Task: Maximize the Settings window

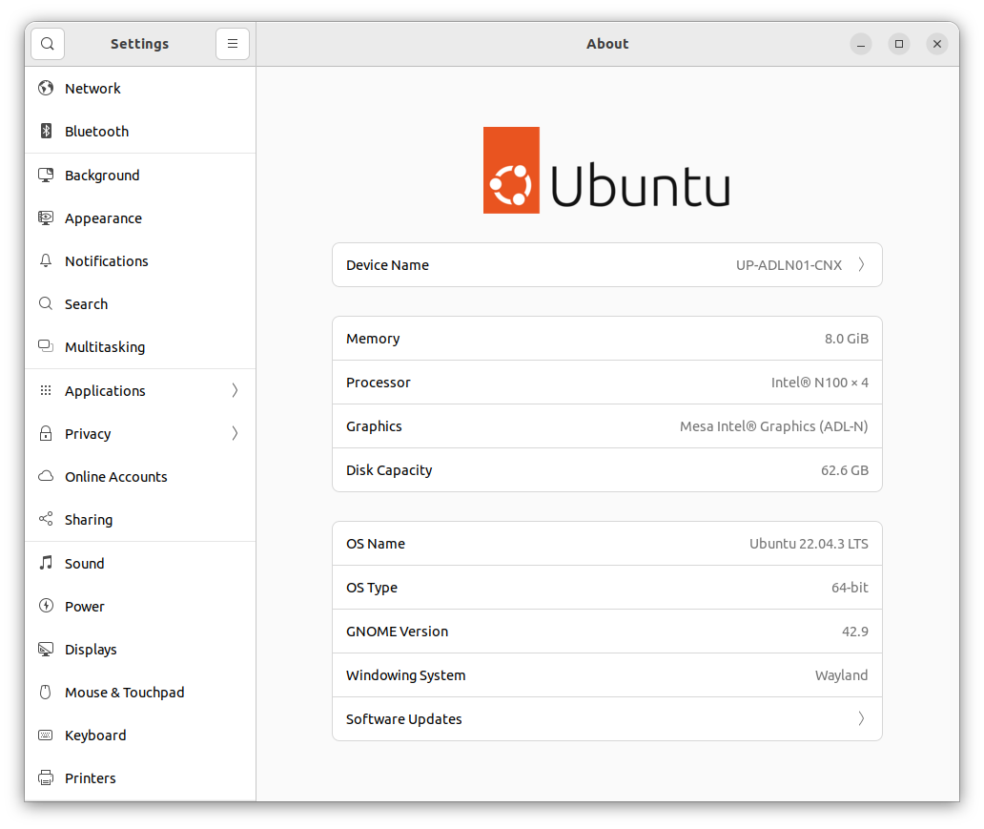Action: (898, 44)
